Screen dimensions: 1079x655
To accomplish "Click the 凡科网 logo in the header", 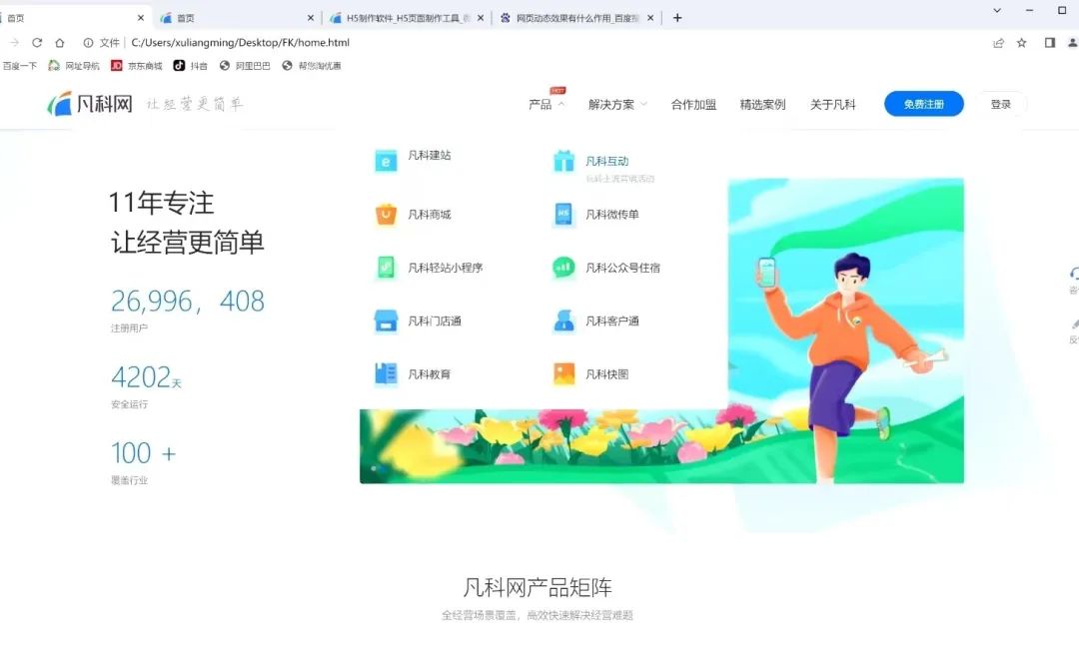I will point(90,104).
